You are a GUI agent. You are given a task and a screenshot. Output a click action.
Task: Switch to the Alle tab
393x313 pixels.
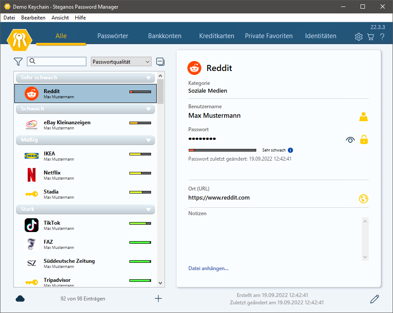click(61, 36)
